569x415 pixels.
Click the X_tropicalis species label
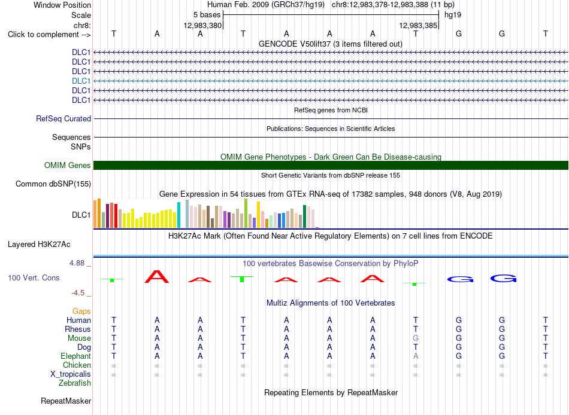point(71,374)
